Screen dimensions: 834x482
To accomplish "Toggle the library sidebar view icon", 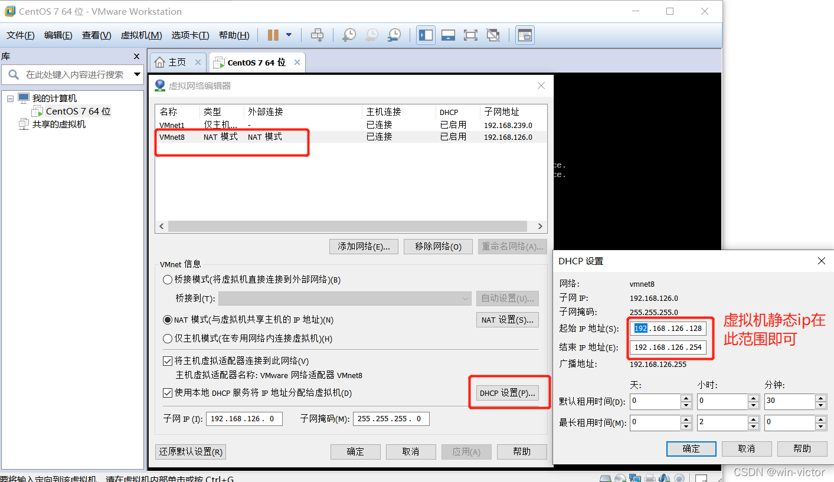I will click(x=426, y=35).
